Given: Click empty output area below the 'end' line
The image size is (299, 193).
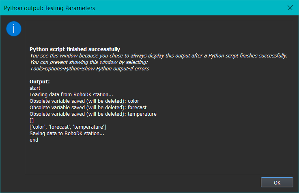Looking at the screenshot, I should (158, 158).
